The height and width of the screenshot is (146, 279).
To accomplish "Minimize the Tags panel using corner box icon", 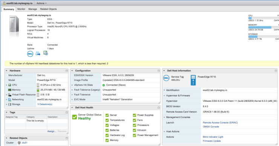I will 67,112.
